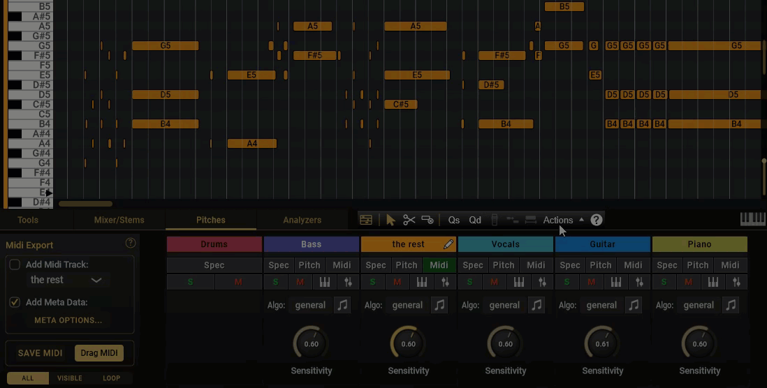Screen dimensions: 767x388
Task: Click Guitar algorithm music note icon
Action: (x=634, y=305)
